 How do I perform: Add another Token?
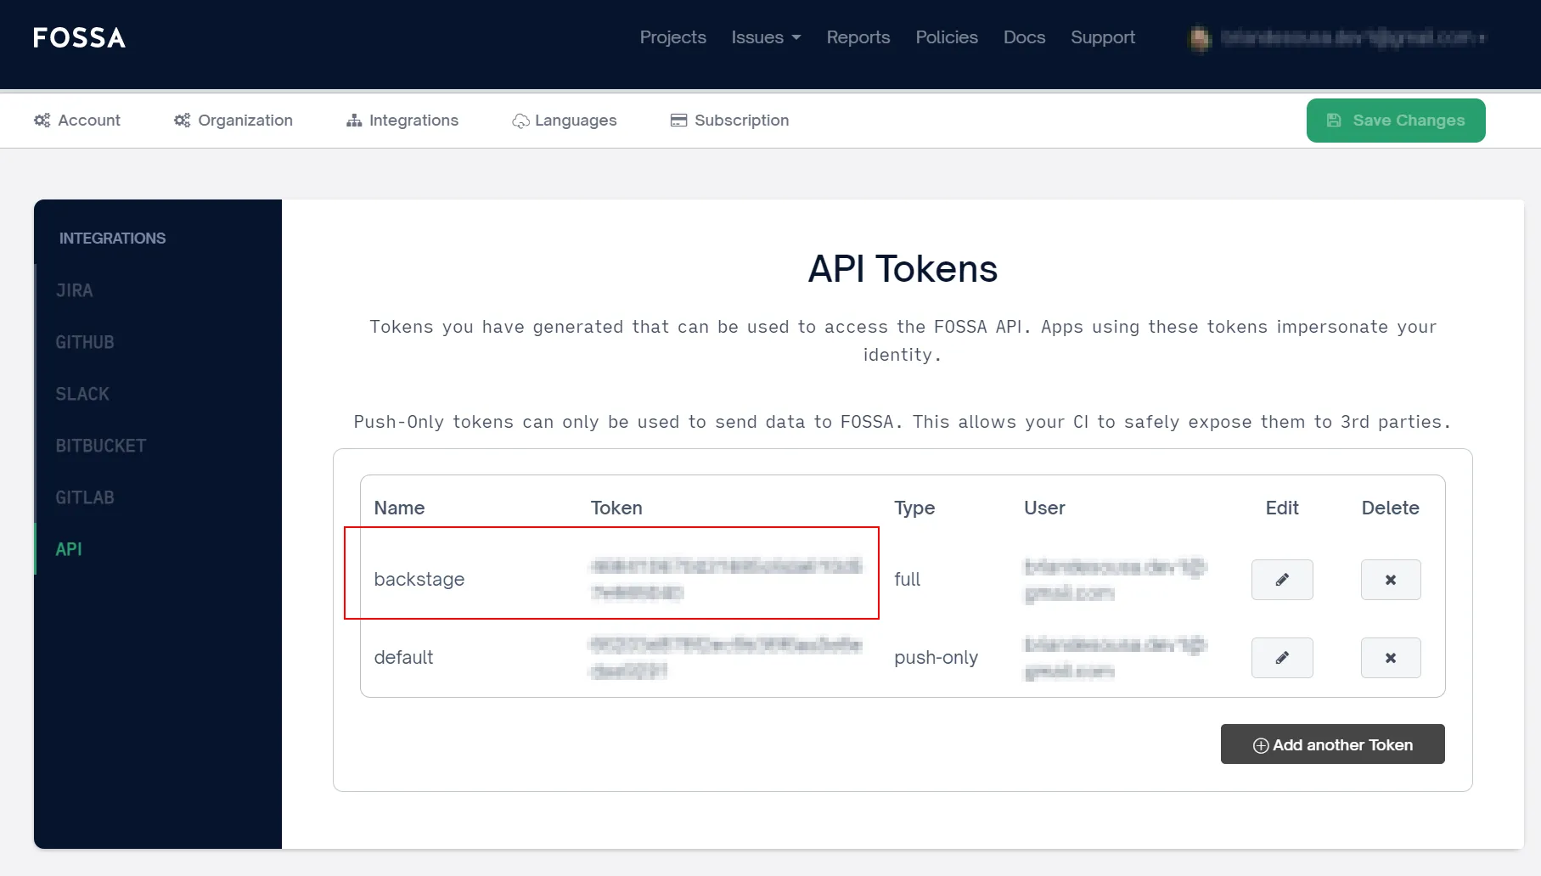click(1333, 744)
